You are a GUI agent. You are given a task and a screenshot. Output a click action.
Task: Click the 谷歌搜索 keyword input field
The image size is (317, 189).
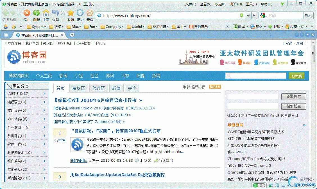coord(253,96)
